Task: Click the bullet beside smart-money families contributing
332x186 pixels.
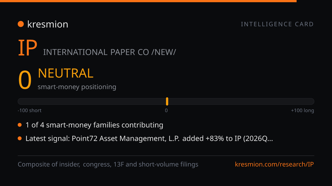Action: click(x=20, y=125)
